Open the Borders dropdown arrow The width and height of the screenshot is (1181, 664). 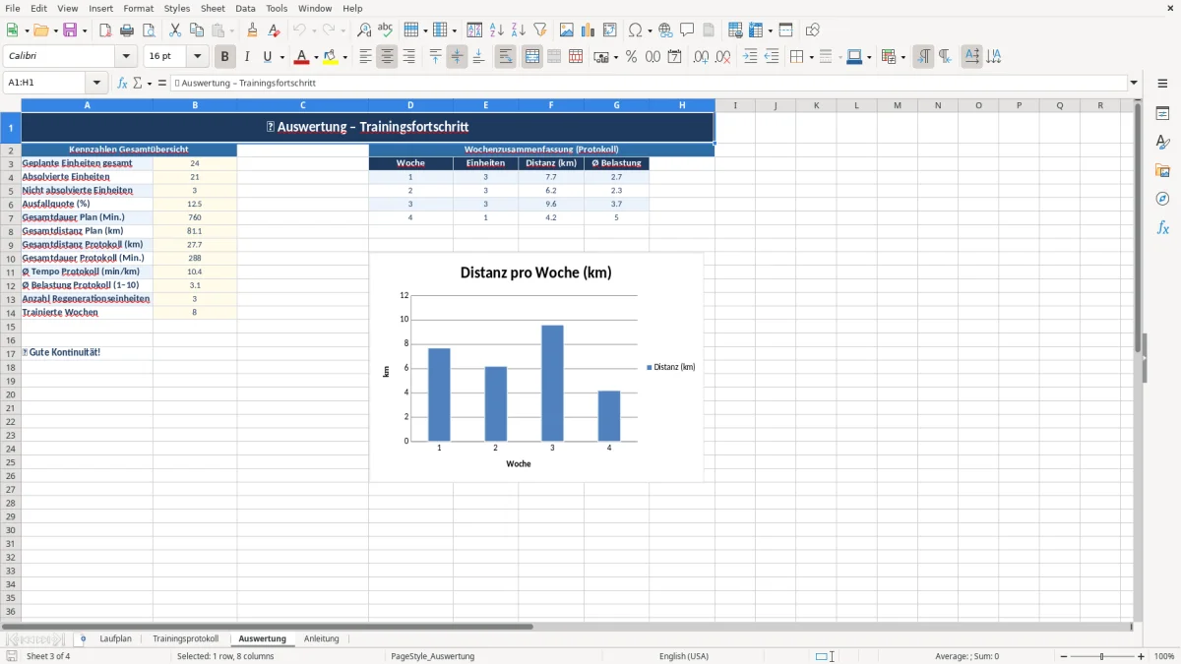[x=810, y=57]
